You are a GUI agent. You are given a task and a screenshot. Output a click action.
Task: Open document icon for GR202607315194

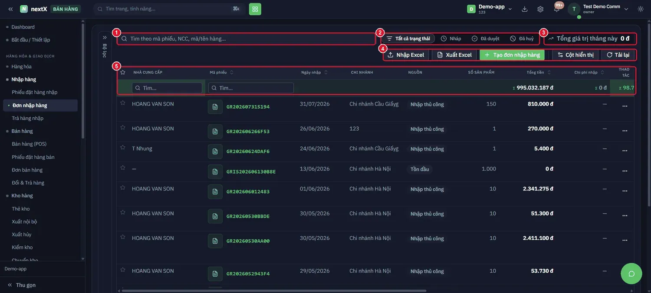coord(215,107)
